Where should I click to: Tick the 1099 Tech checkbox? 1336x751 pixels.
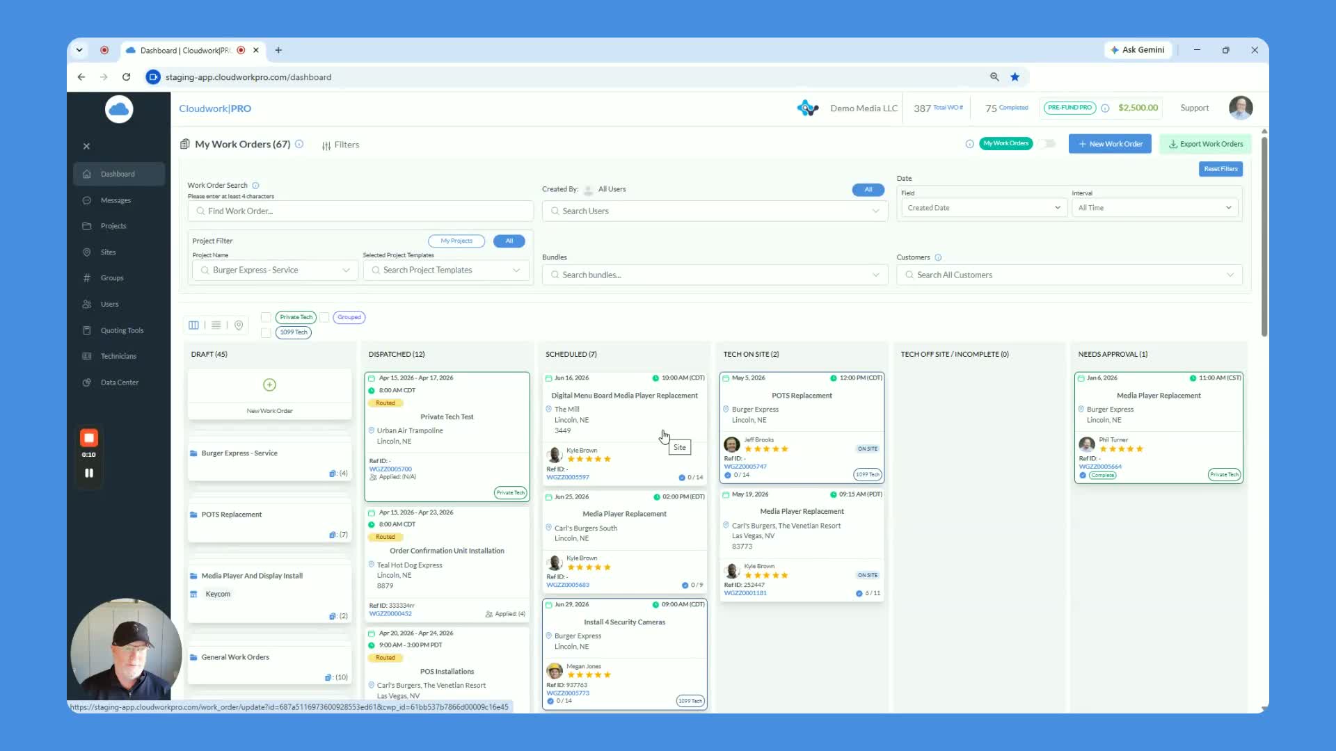(x=266, y=332)
